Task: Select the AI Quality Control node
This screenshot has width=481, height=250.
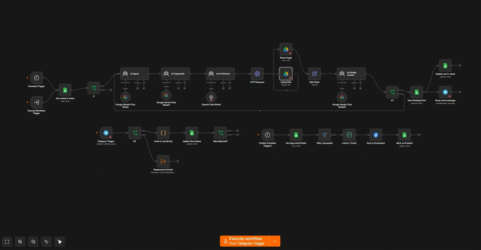Action: coord(351,74)
